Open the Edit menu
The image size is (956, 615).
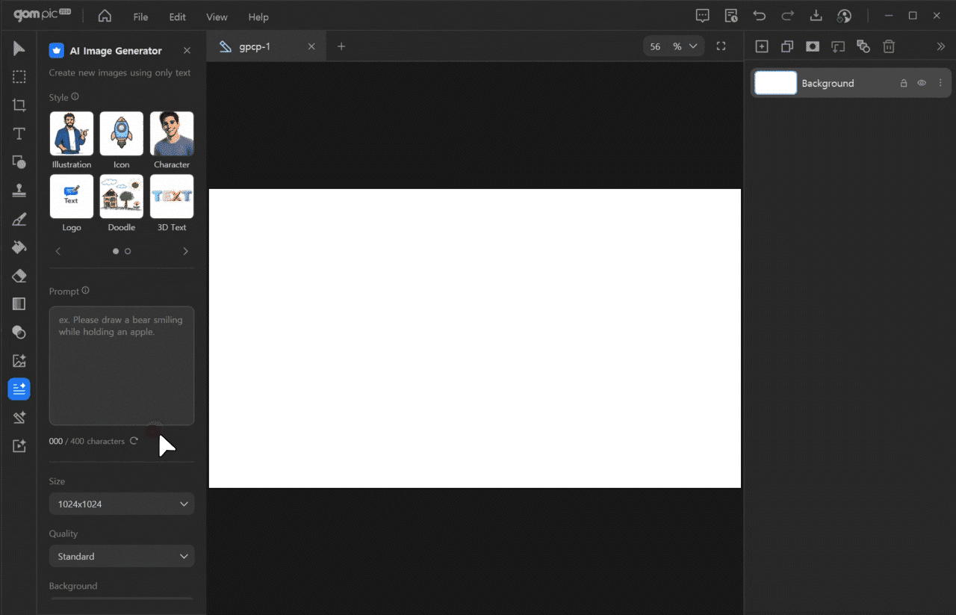tap(177, 16)
